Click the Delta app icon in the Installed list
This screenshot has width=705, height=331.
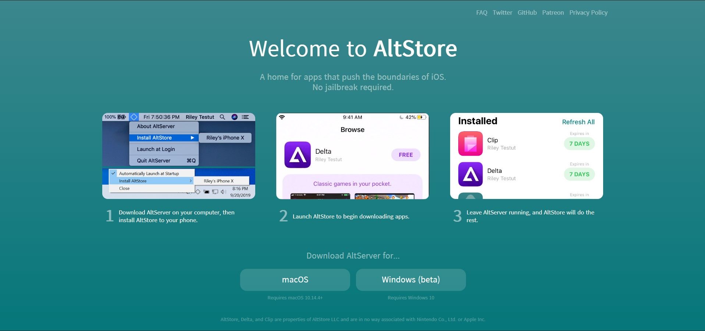[x=470, y=174]
